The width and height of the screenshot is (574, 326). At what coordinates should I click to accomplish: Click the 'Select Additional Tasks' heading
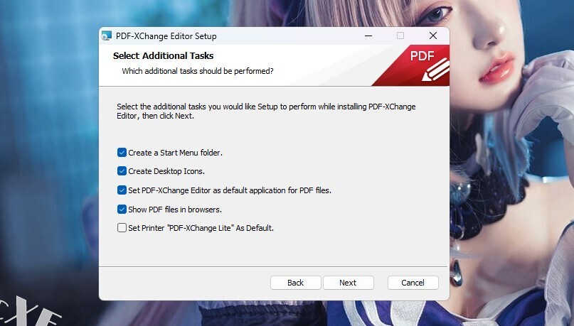point(164,56)
